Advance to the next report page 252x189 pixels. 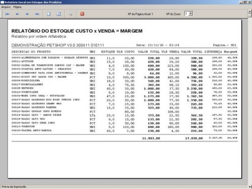[x=27, y=14]
